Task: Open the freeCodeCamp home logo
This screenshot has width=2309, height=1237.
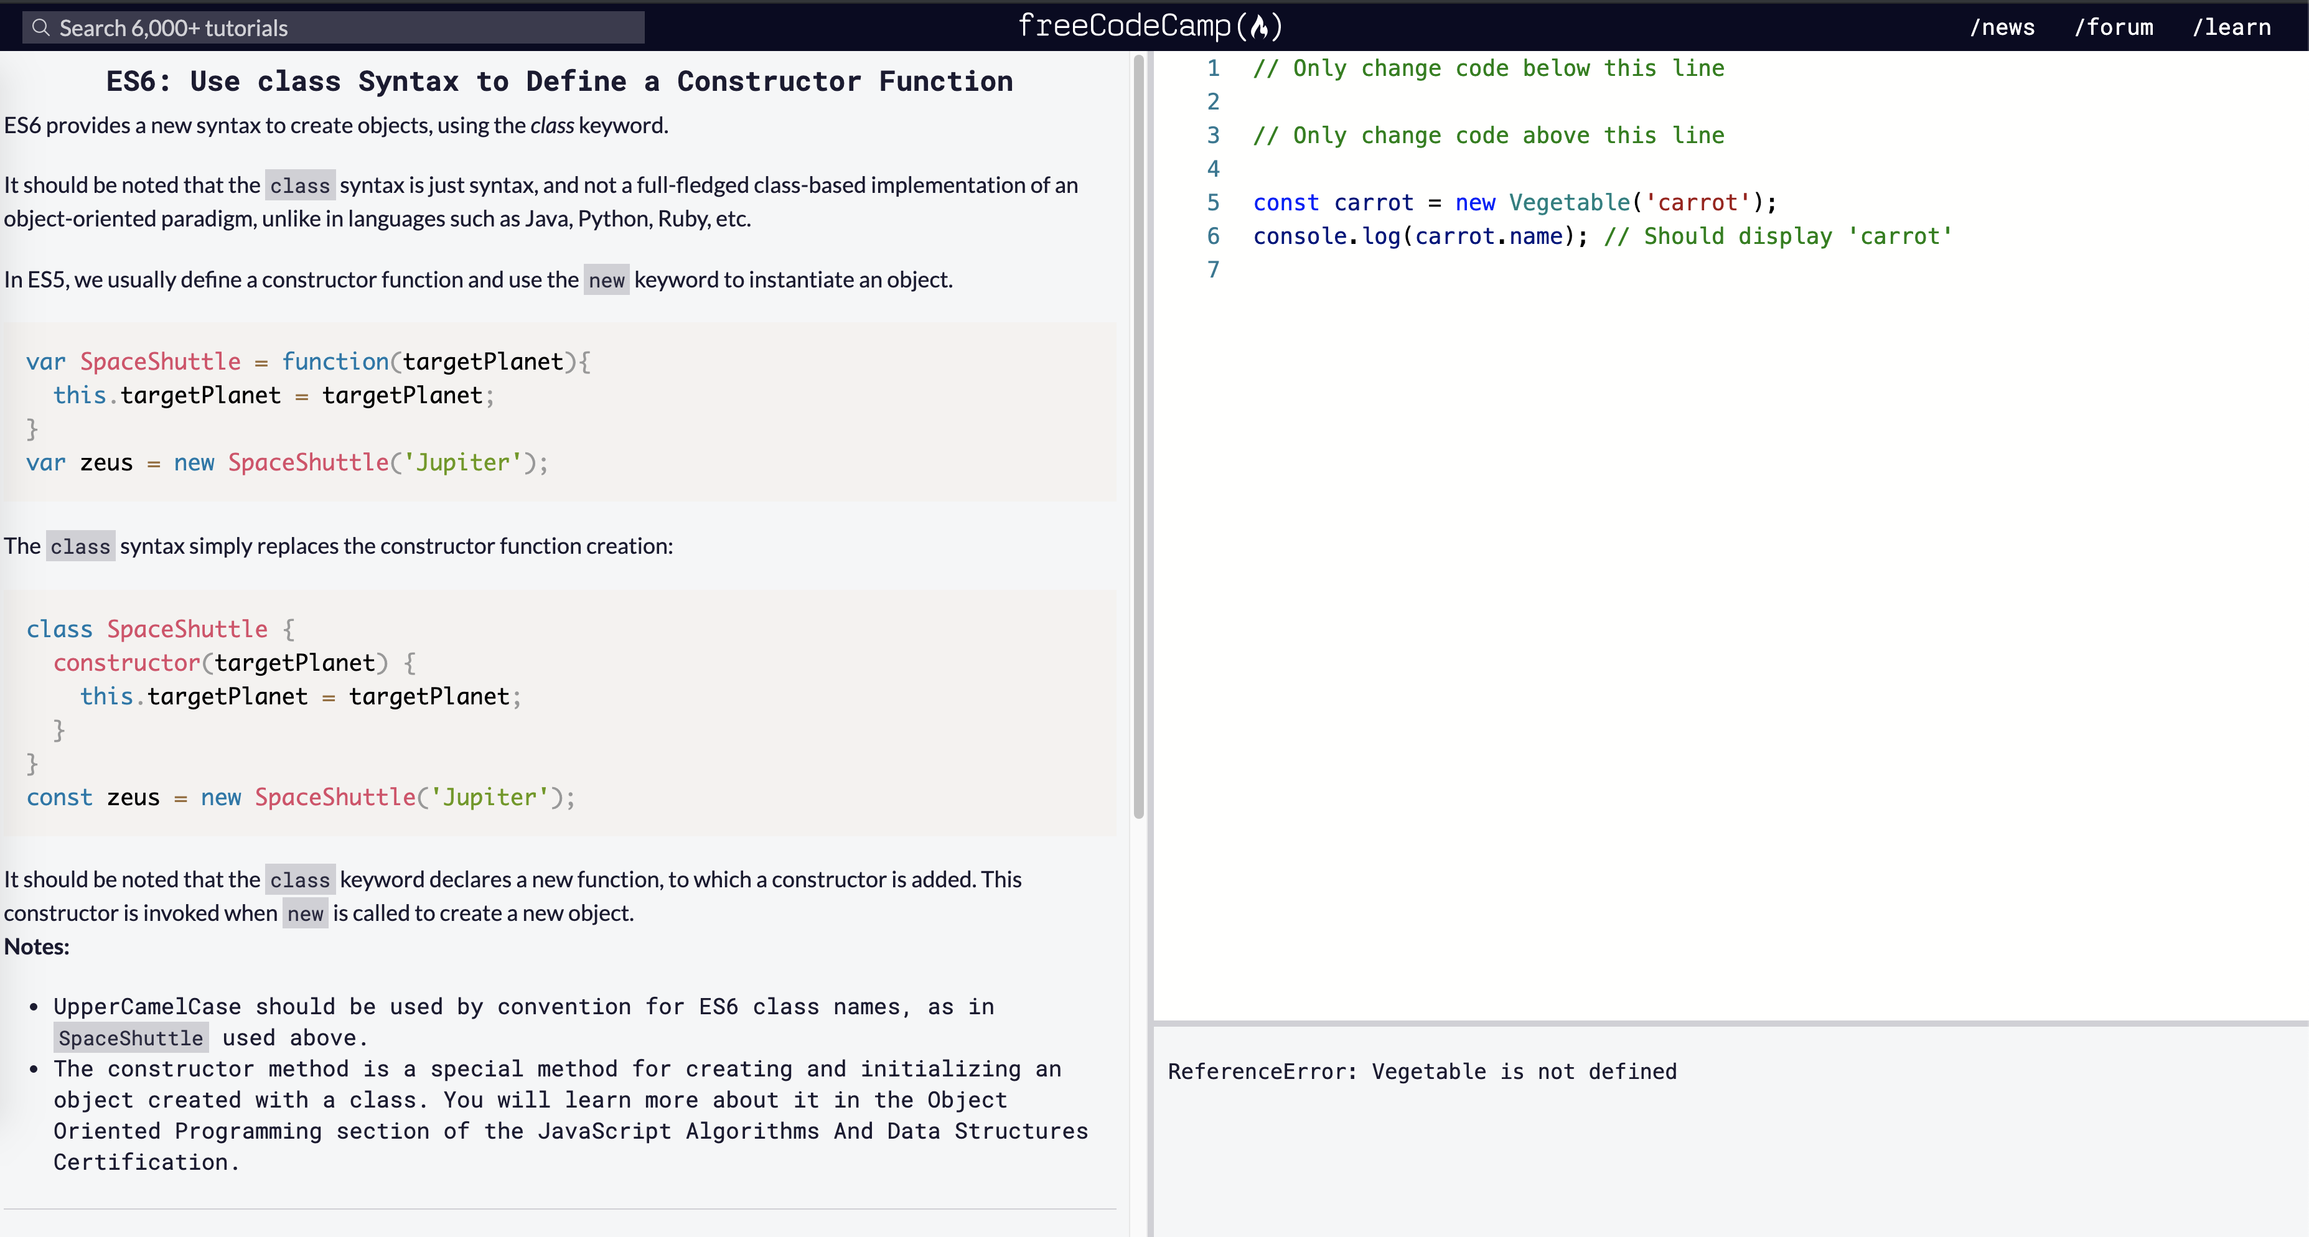Action: [x=1150, y=26]
